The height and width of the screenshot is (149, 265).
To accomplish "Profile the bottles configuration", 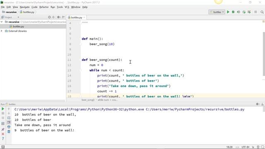I will point(244,12).
